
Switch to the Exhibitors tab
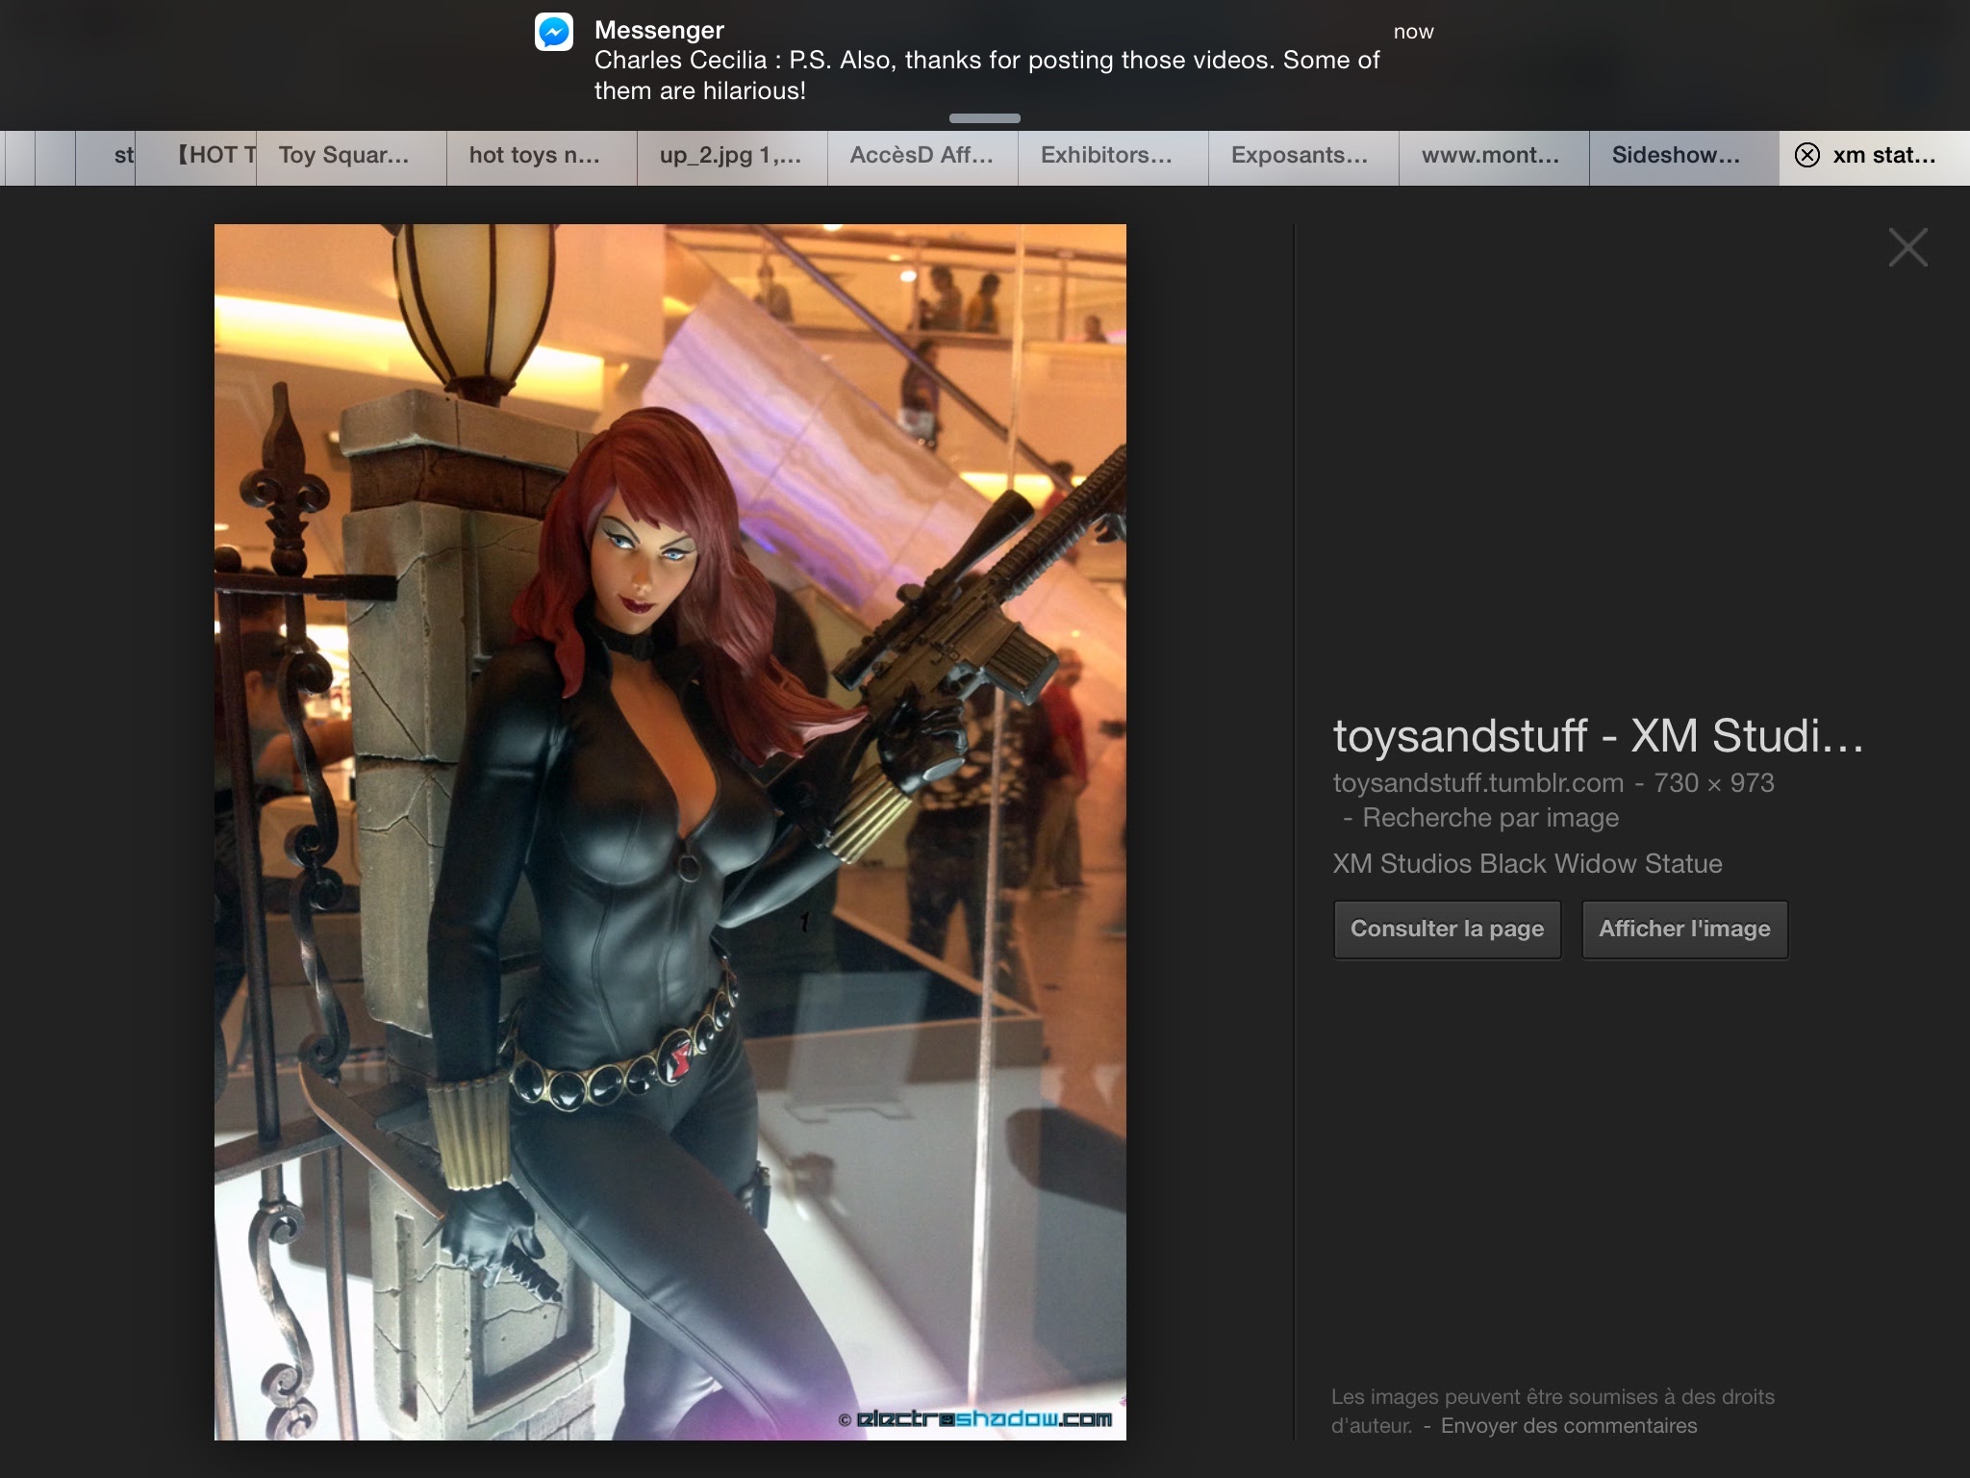1112,157
